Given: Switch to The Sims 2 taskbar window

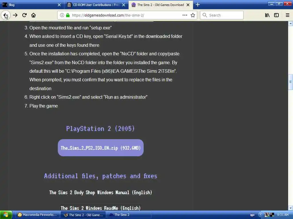Looking at the screenshot, I should 129,215.
